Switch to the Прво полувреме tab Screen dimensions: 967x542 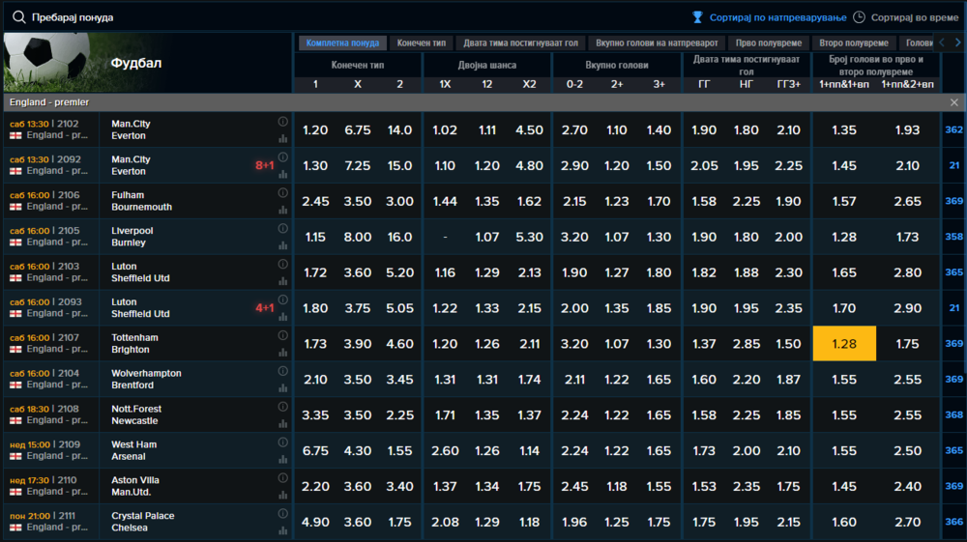[x=769, y=43]
